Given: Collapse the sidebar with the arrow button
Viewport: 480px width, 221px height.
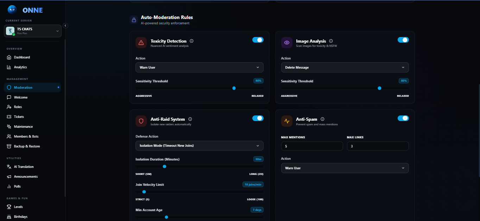Looking at the screenshot, I should point(65,25).
